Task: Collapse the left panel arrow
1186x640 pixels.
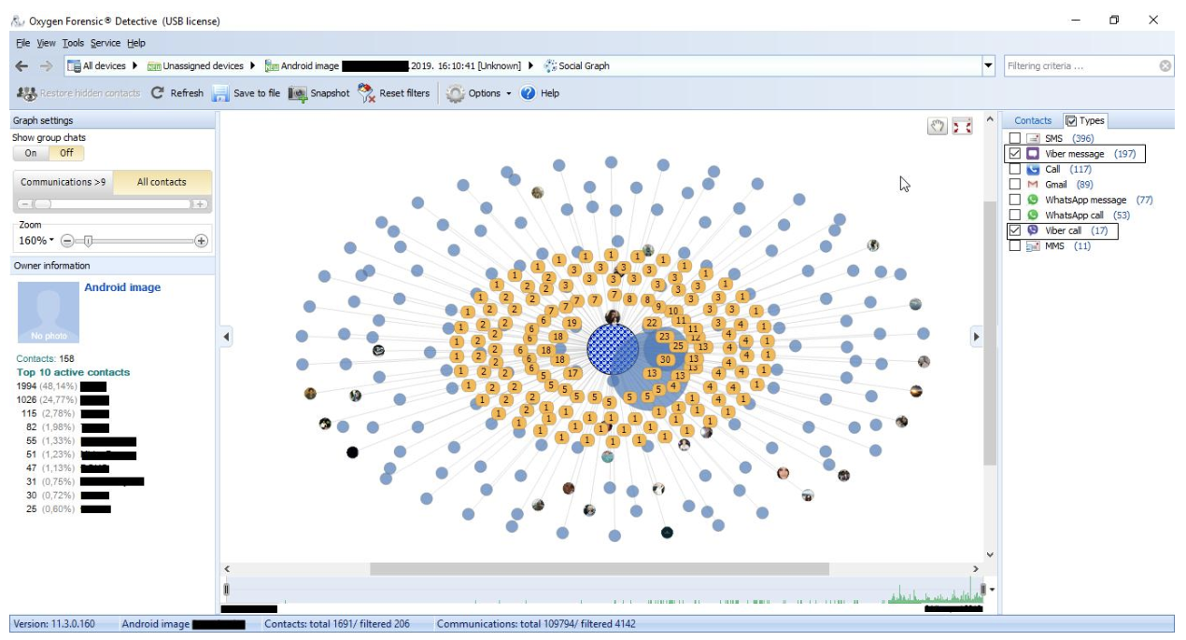Action: coord(226,337)
